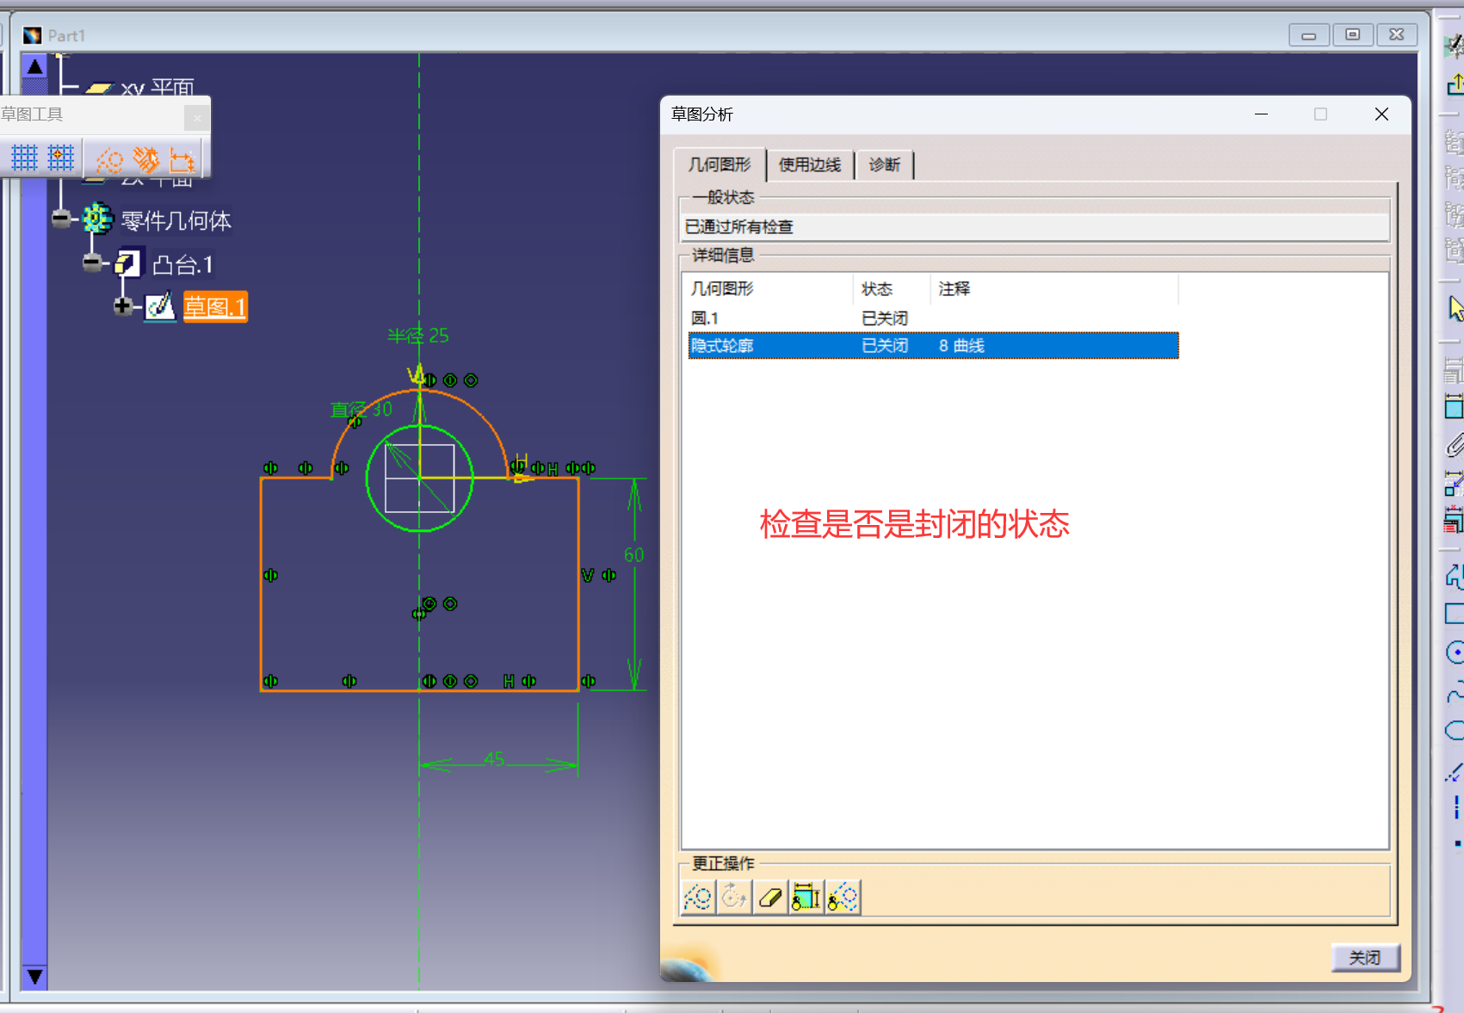Image resolution: width=1464 pixels, height=1013 pixels.
Task: Select 零件几何体 body in the tree
Action: click(x=176, y=221)
